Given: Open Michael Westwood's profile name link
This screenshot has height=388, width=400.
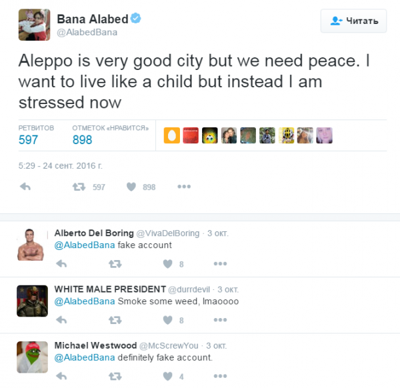Looking at the screenshot, I should pos(94,345).
